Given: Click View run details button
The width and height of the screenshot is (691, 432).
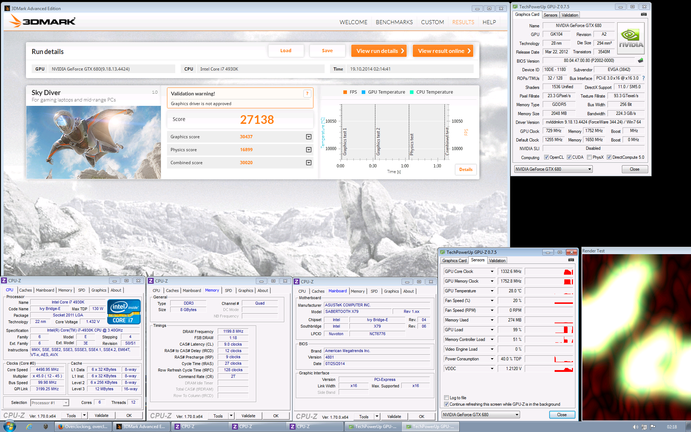Looking at the screenshot, I should pos(379,51).
